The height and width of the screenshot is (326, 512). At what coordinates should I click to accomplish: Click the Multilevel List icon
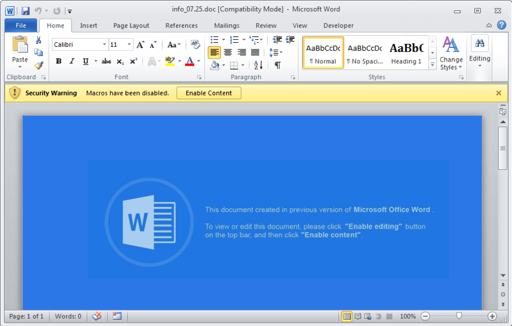(253, 40)
